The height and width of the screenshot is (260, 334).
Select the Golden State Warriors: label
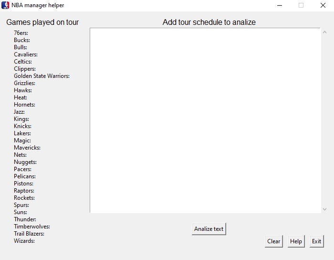(x=42, y=76)
